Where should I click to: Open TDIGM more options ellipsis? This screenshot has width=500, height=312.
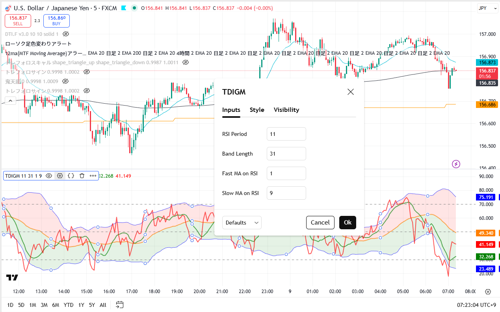coord(93,176)
